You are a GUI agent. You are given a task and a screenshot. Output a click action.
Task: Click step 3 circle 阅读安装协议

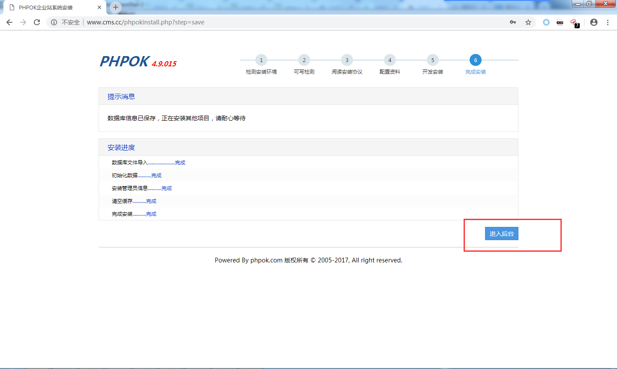click(347, 60)
